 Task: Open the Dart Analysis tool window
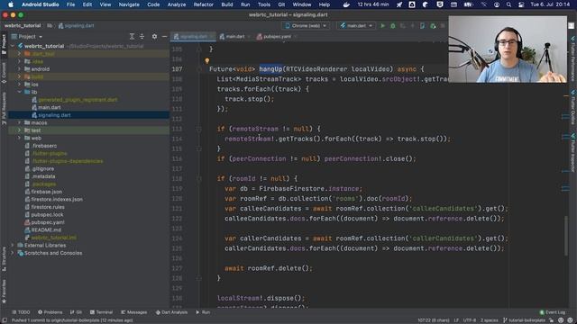pos(171,312)
